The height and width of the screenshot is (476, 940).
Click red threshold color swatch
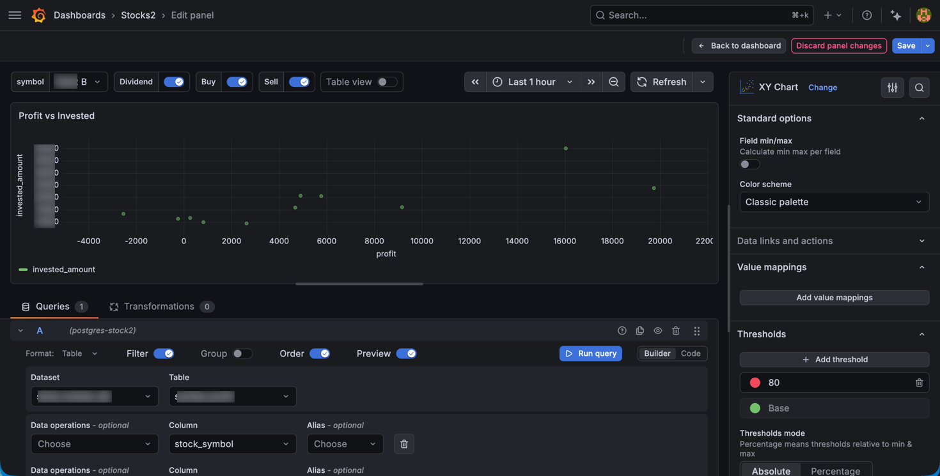coord(755,383)
